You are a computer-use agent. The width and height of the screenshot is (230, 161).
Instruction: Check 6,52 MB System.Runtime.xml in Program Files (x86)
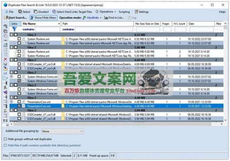tap(19, 39)
